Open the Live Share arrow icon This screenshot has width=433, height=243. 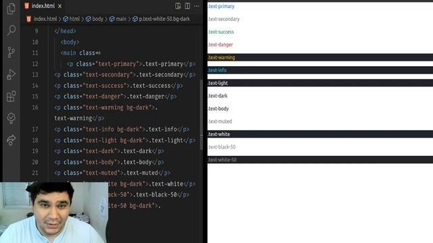(11, 140)
